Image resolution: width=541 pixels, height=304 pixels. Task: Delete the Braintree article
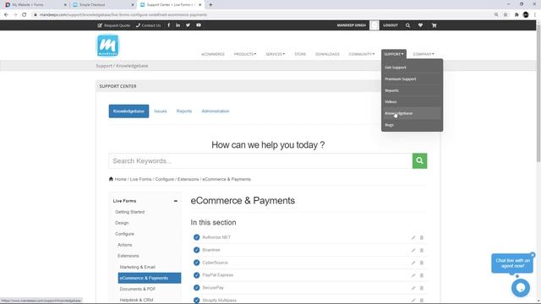coord(422,250)
